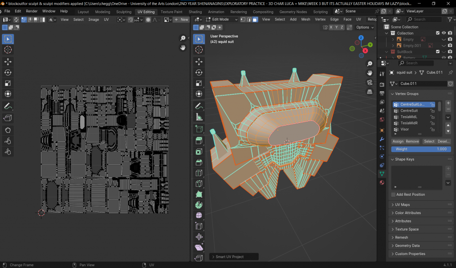The height and width of the screenshot is (268, 456).
Task: Adjust the Weight slider
Action: (421, 149)
